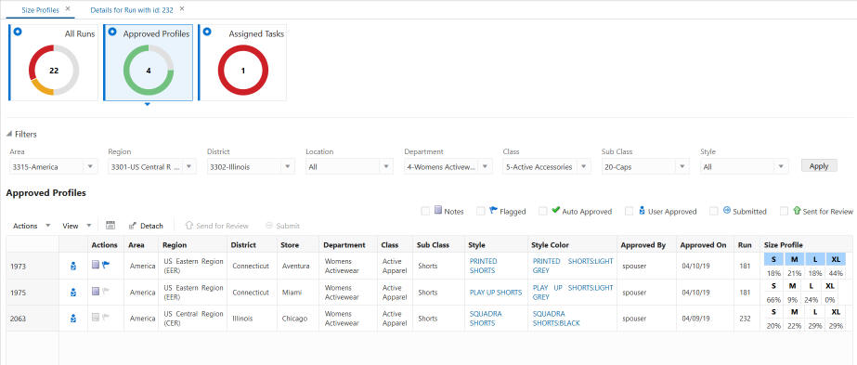Open the View menu in table toolbar
The width and height of the screenshot is (857, 365).
click(x=77, y=226)
